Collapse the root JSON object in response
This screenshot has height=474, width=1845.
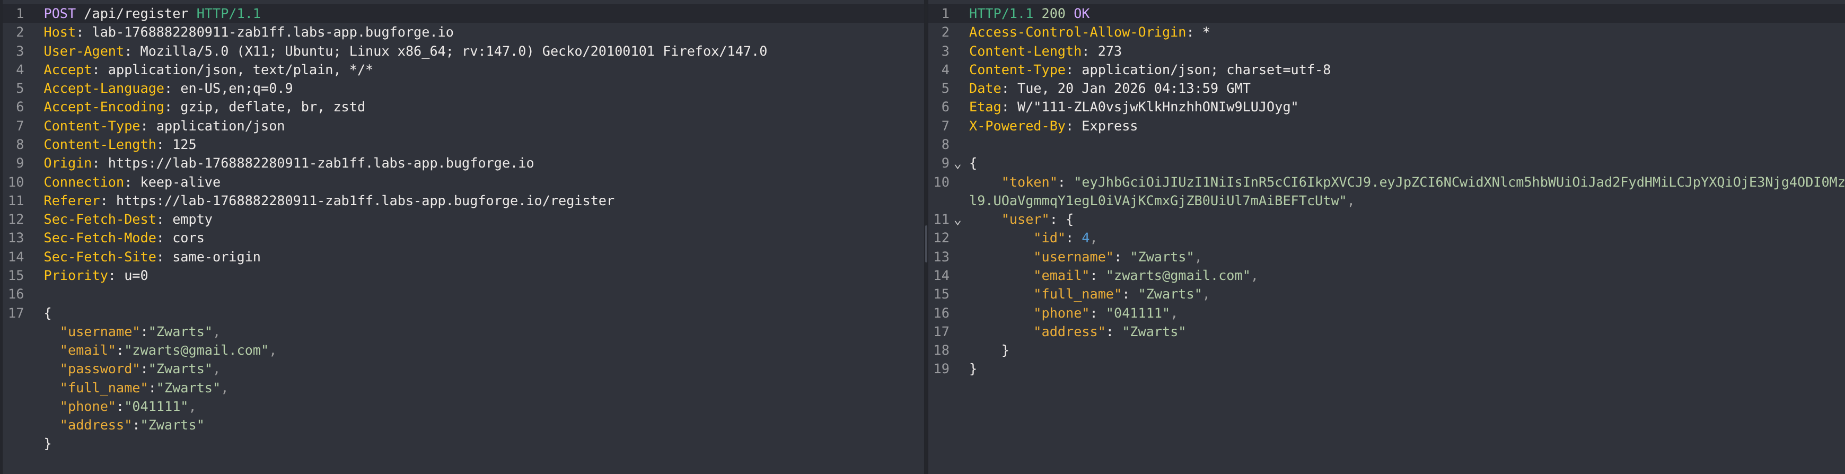[957, 165]
